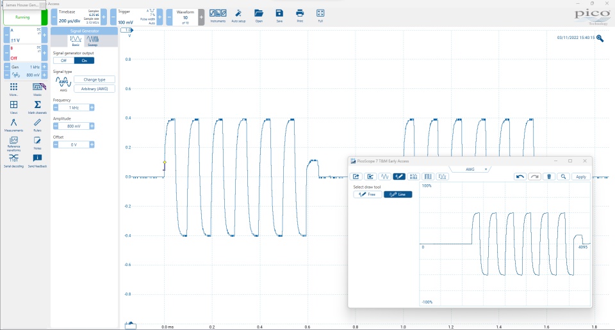Decrease the Amplitude value with minus

coord(56,126)
